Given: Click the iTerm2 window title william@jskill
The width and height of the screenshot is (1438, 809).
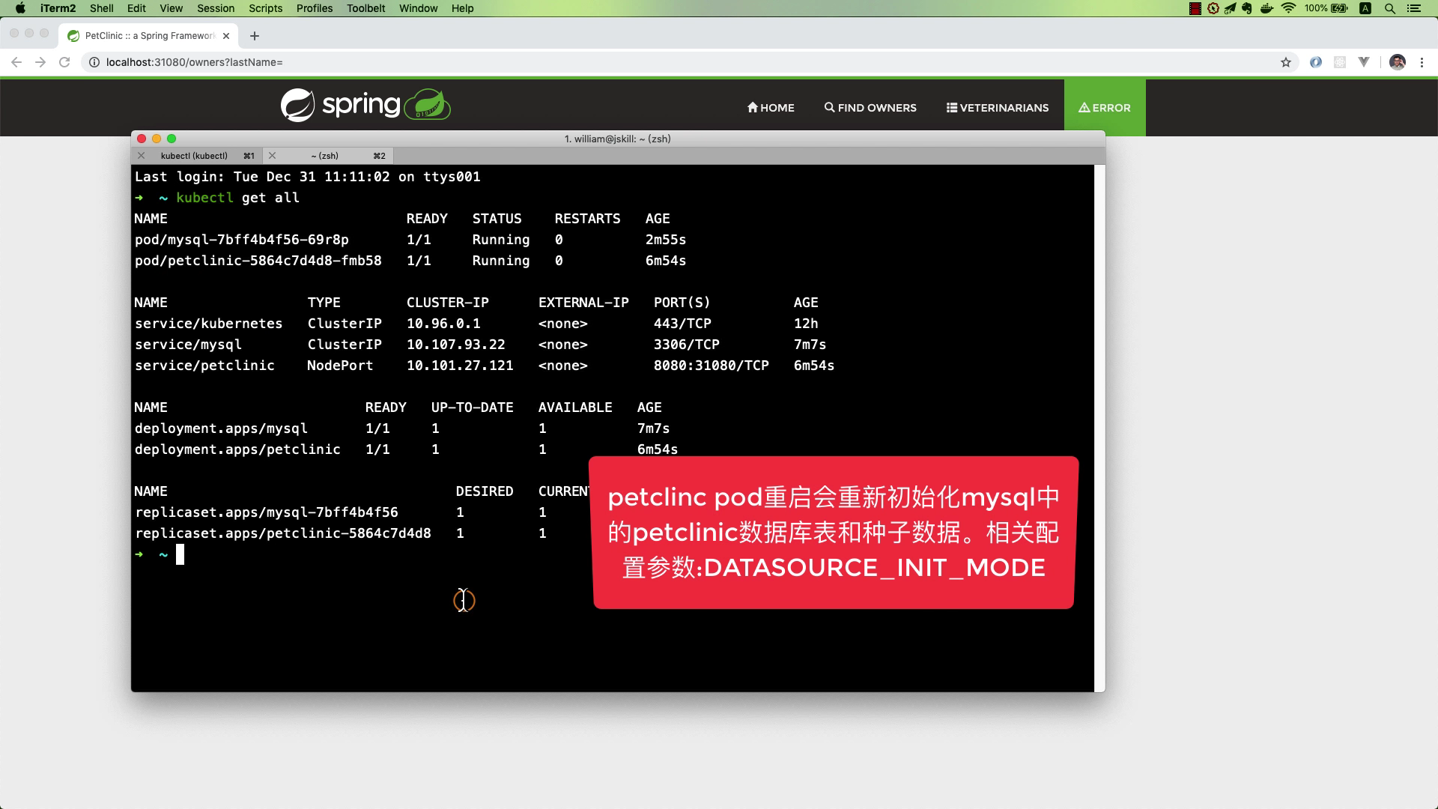Looking at the screenshot, I should (618, 139).
